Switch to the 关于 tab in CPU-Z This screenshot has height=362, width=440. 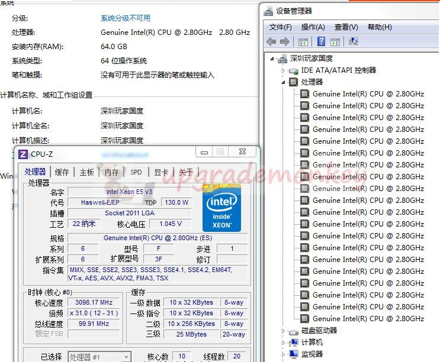186,172
